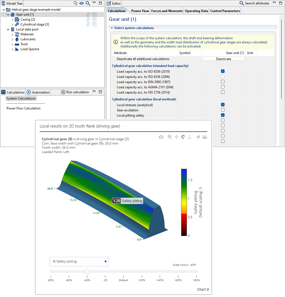Switch to the Power Flow tab
285x297 pixels.
click(140, 11)
